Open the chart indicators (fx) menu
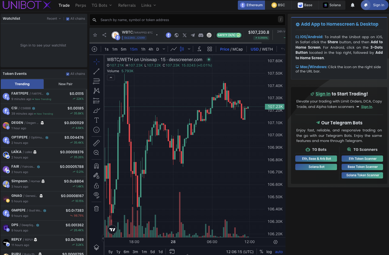 (199, 49)
